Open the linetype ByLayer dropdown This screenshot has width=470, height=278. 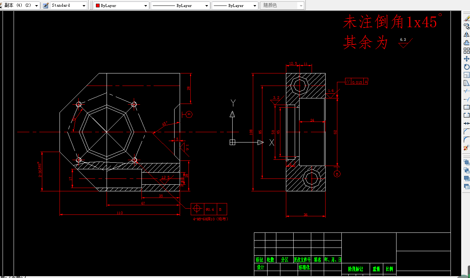(x=207, y=5)
